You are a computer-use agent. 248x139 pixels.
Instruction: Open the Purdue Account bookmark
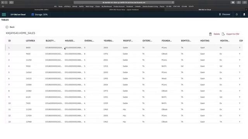(x=119, y=7)
